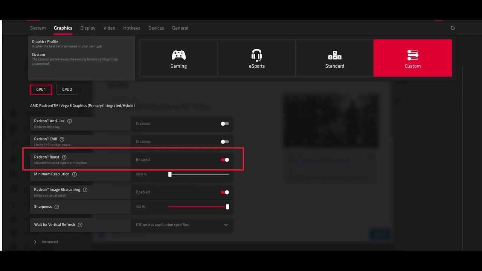Show help for Radeon Image Sharpening
This screenshot has width=482, height=271.
tap(85, 190)
